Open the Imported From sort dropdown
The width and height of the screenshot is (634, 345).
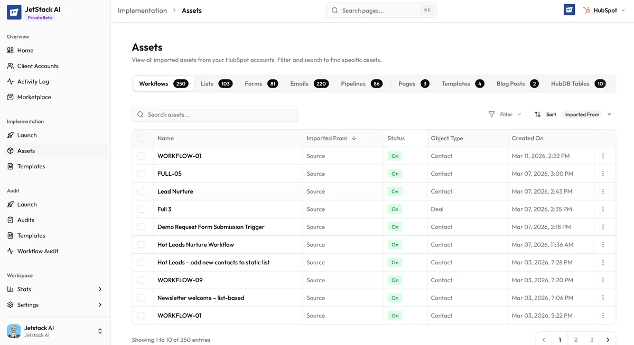[586, 114]
